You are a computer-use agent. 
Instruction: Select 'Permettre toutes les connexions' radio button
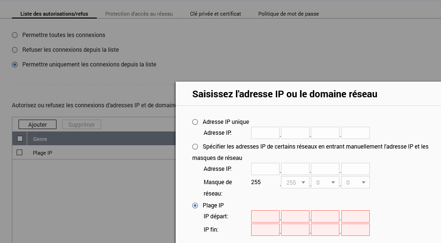point(15,35)
